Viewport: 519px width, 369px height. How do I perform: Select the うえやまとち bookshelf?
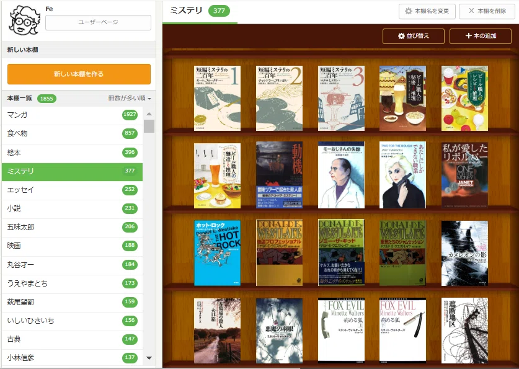pos(72,283)
